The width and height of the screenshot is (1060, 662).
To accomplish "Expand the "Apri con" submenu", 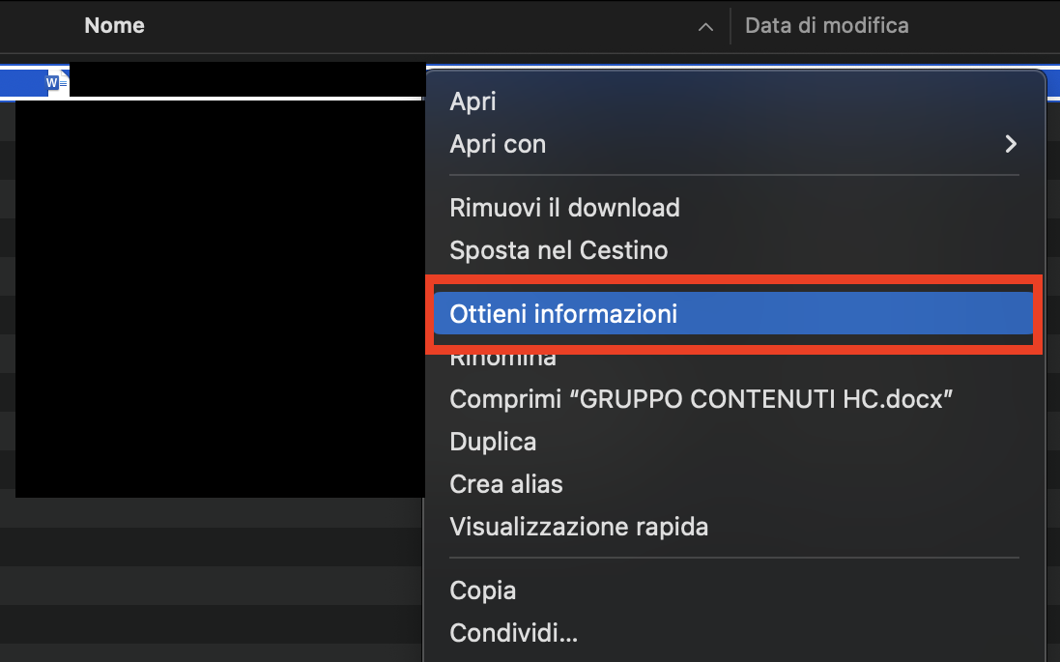I will click(498, 143).
